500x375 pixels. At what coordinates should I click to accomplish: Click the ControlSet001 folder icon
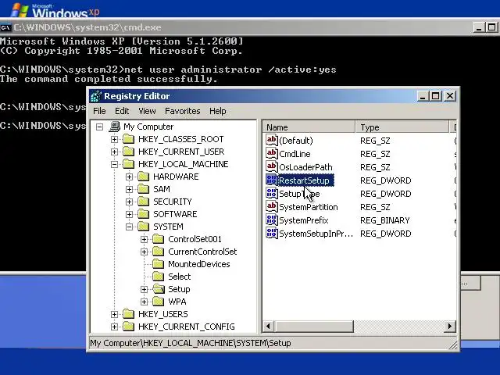pyautogui.click(x=158, y=239)
